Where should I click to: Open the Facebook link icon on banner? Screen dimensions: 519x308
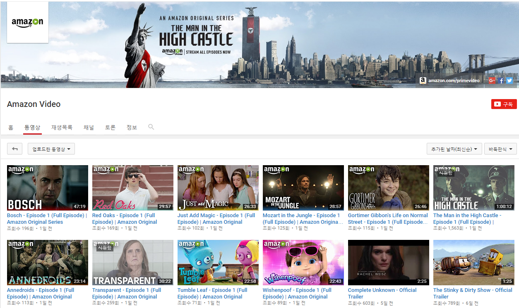501,81
